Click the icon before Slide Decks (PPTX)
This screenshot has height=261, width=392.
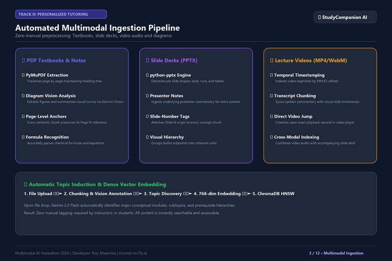click(147, 60)
